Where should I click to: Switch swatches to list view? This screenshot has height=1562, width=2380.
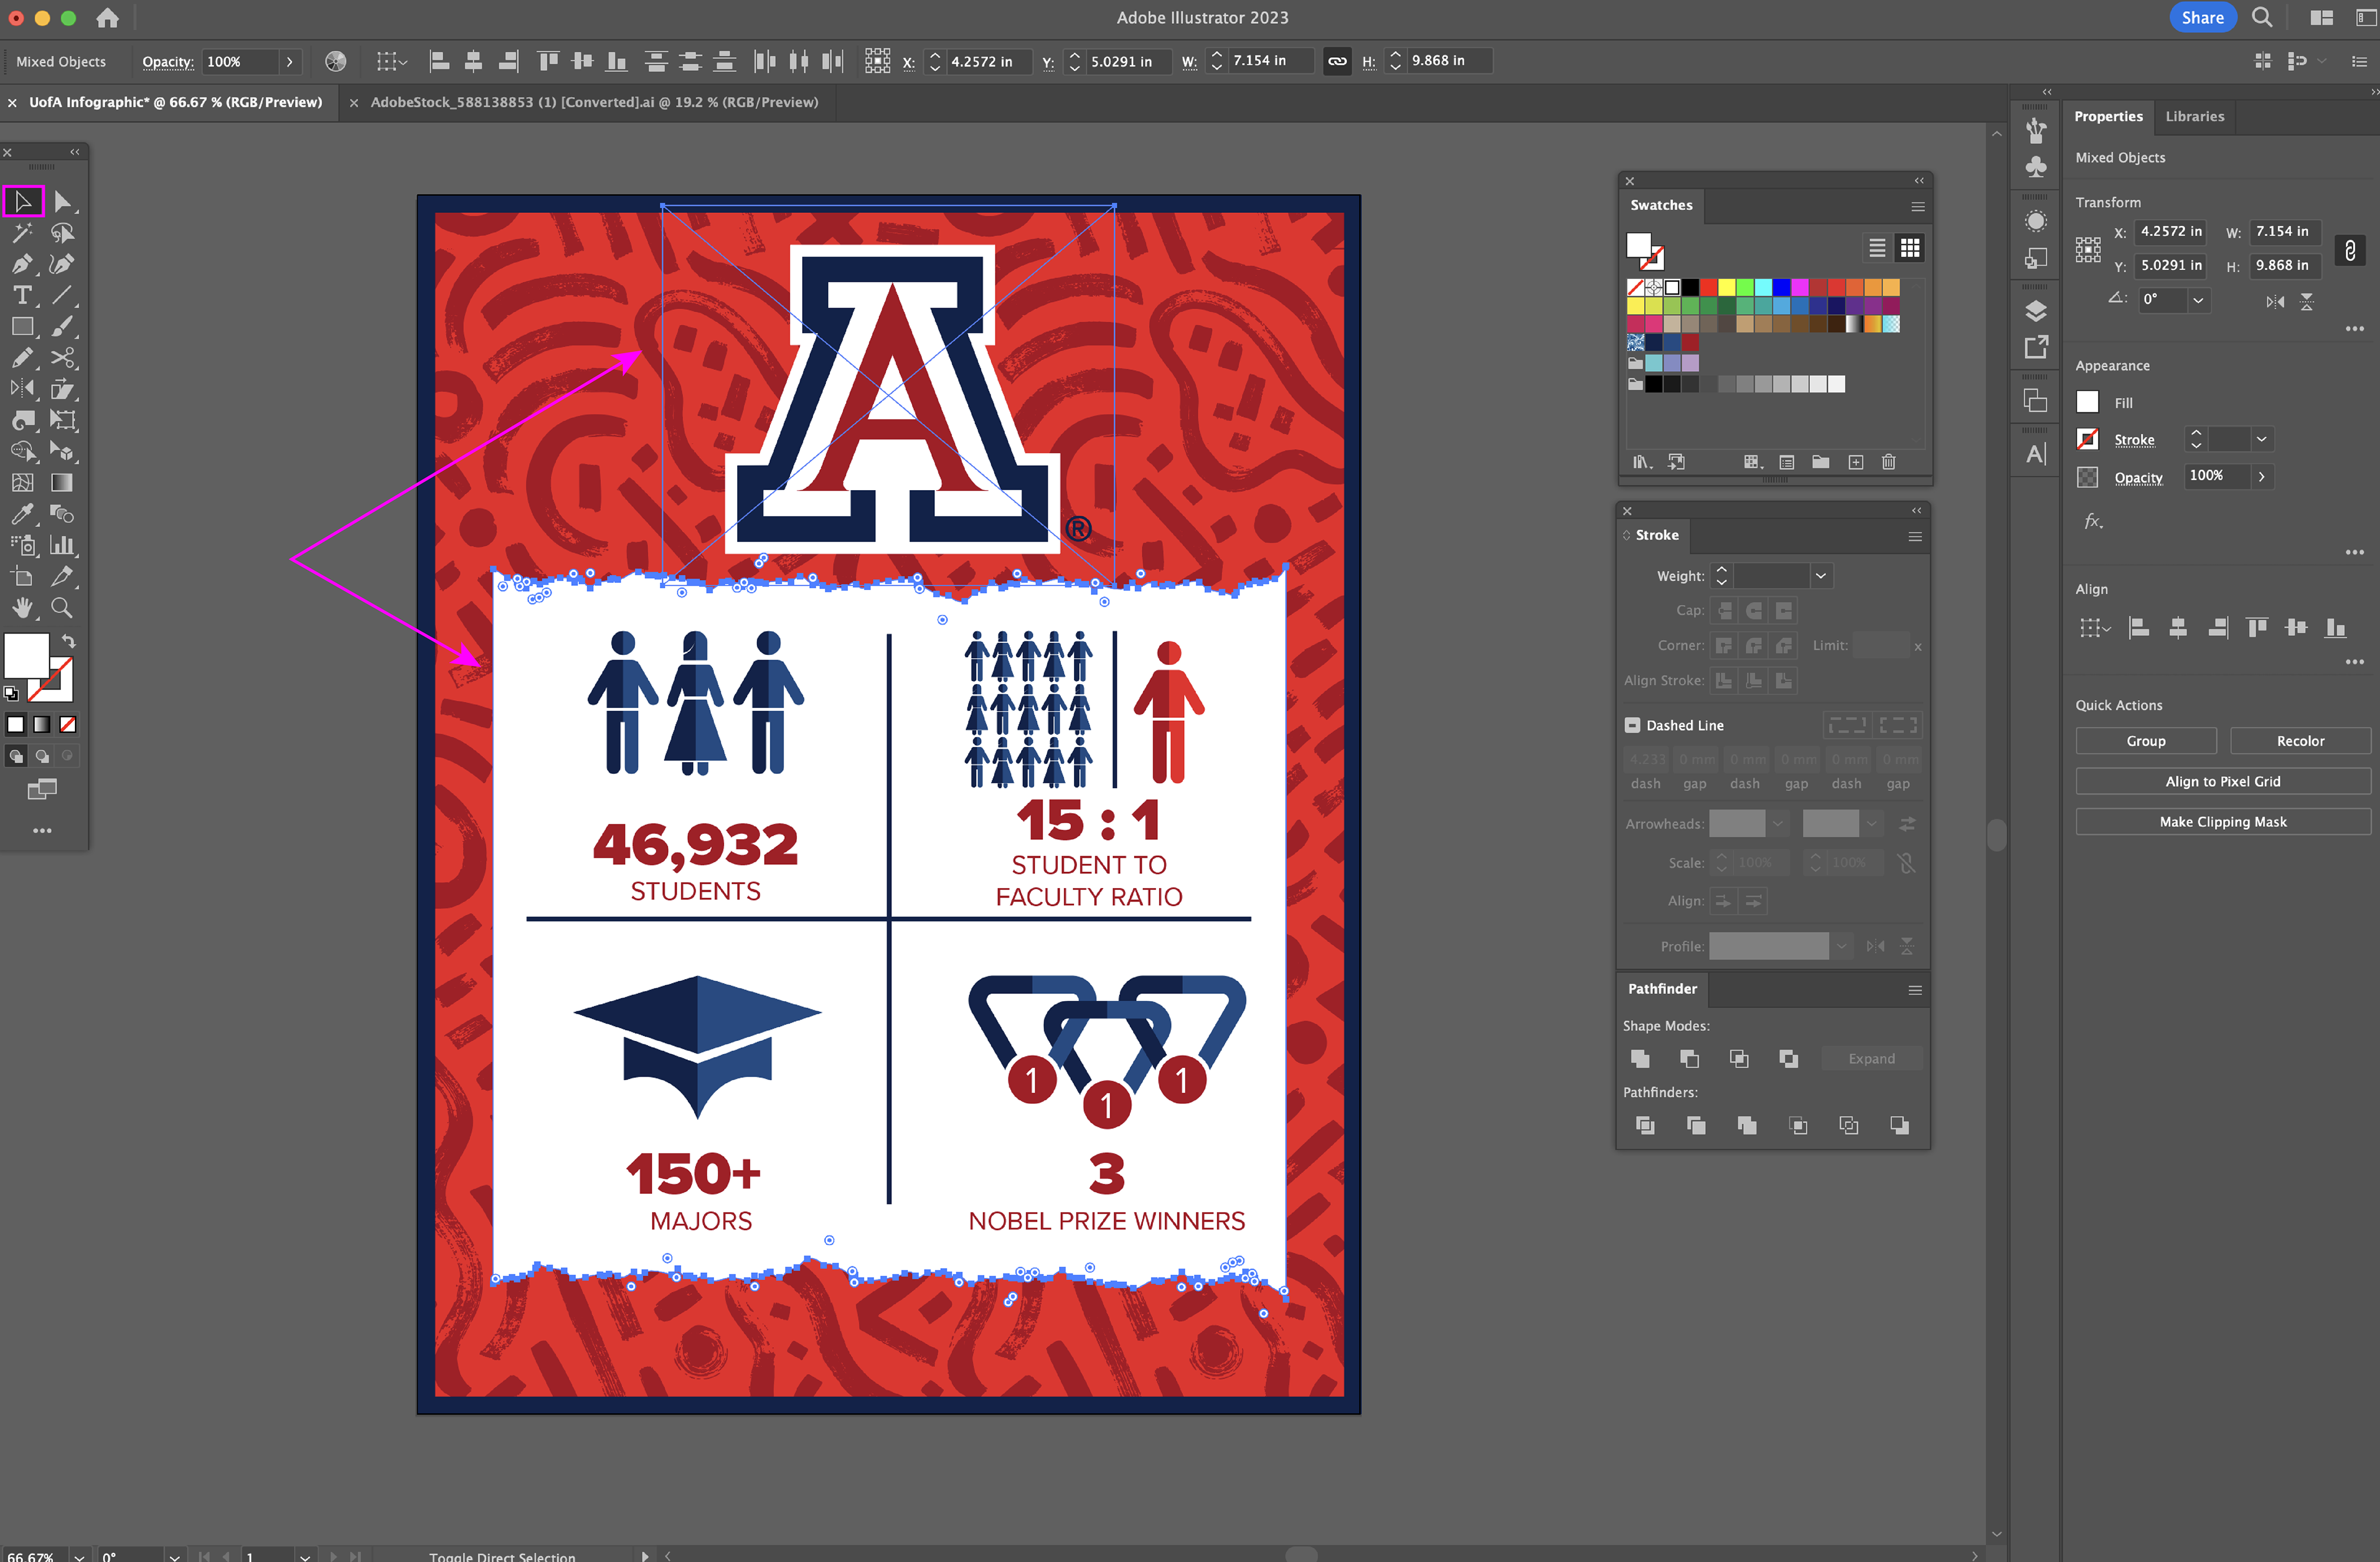[1877, 247]
